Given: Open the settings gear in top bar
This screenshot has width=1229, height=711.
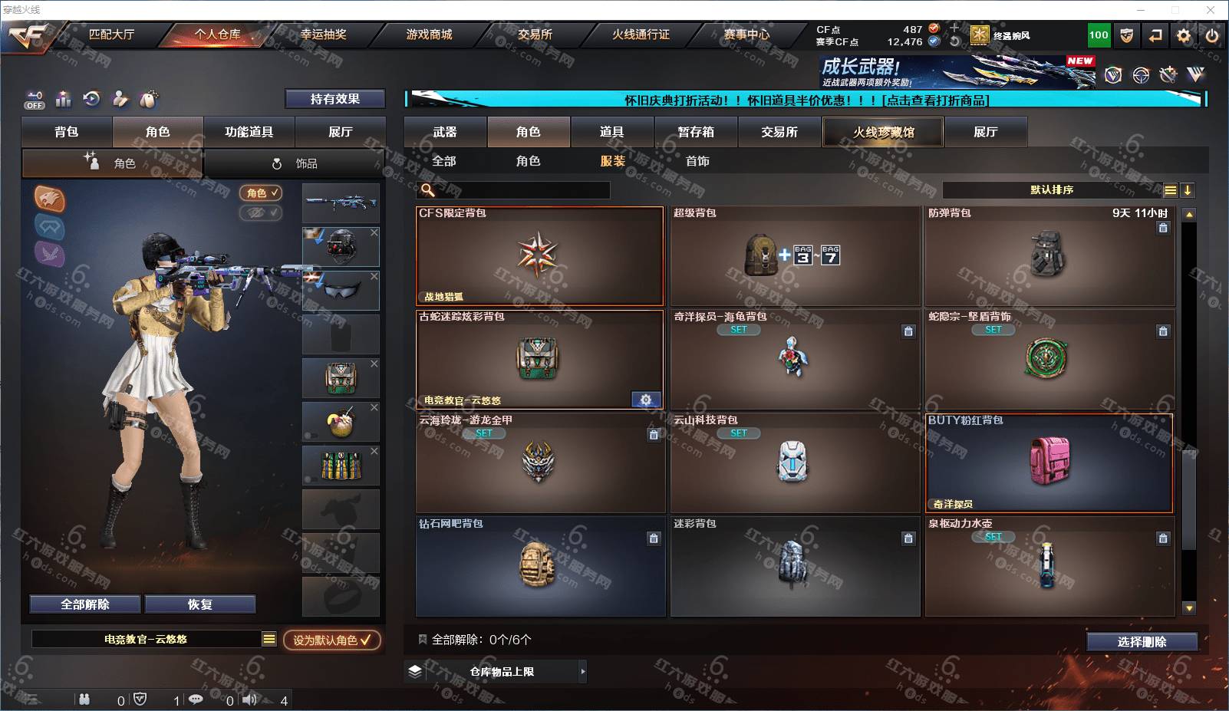Looking at the screenshot, I should [1184, 35].
